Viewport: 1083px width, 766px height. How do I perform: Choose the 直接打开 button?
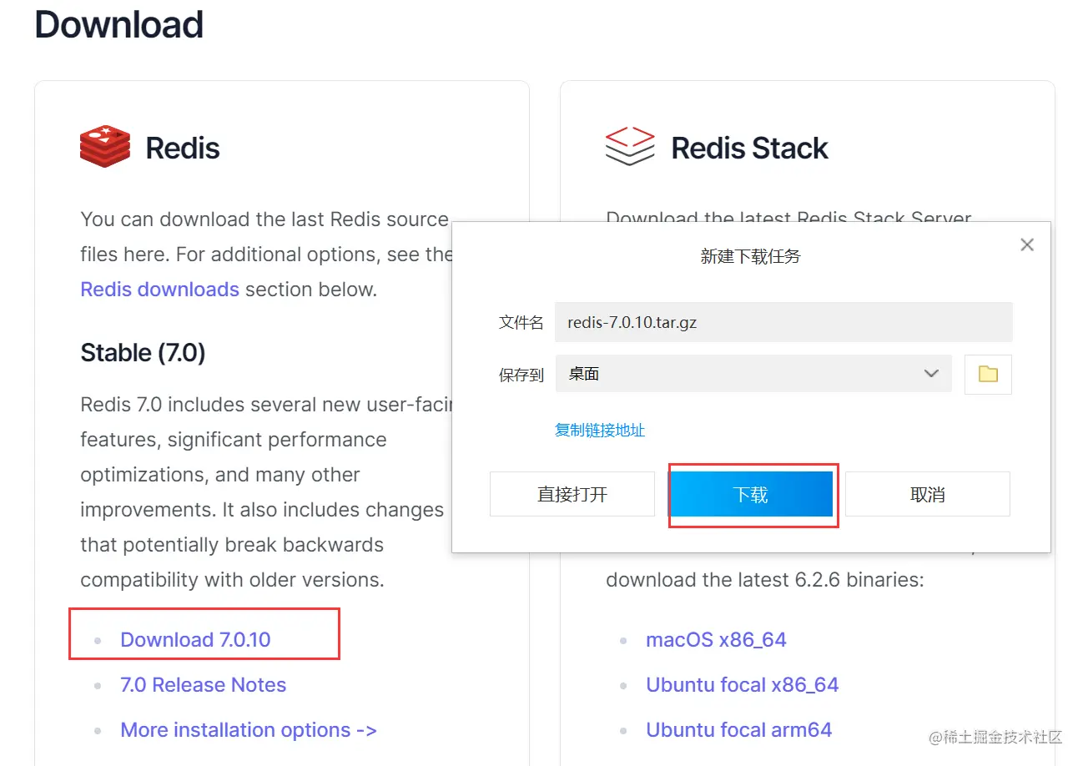coord(572,494)
